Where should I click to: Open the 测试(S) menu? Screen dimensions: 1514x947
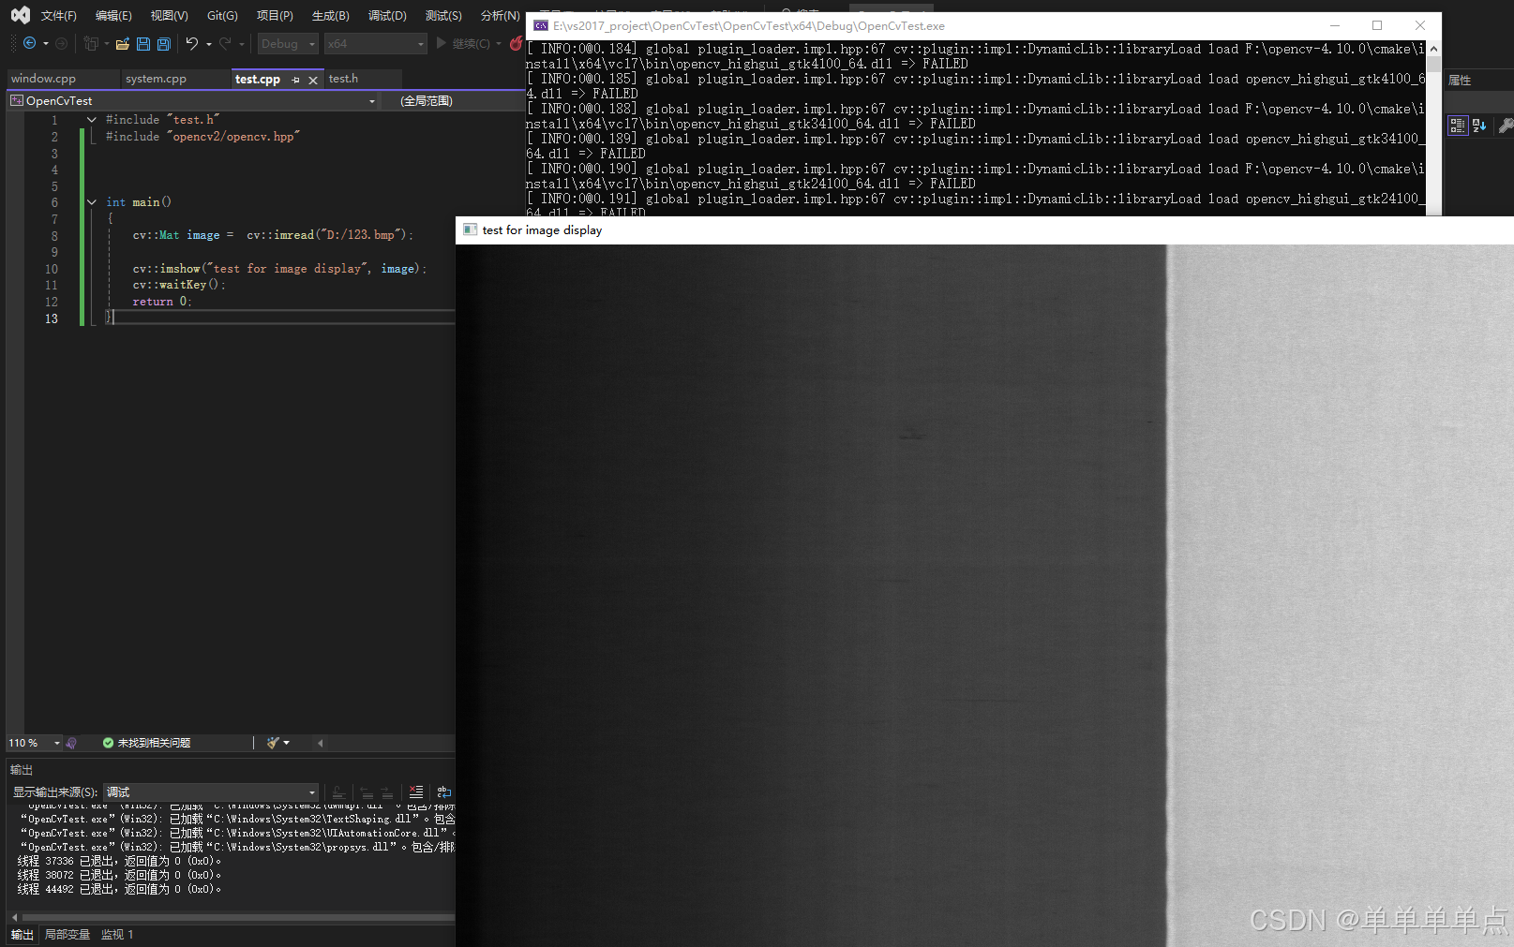pos(443,16)
